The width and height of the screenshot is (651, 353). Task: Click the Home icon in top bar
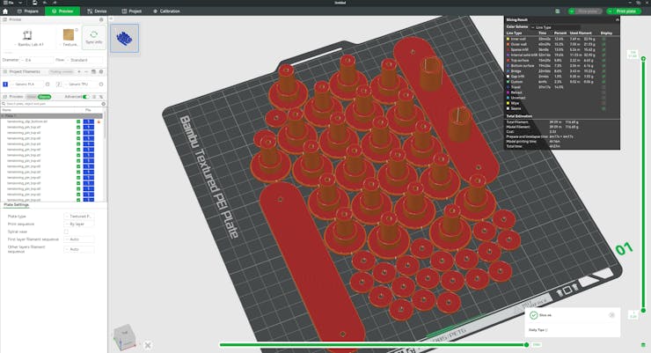coord(5,11)
